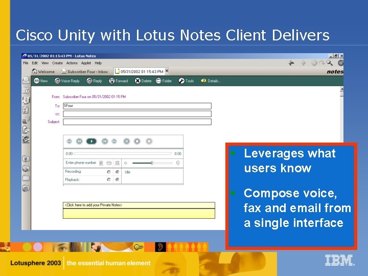
Task: Open the Edit menu
Action: (35, 63)
